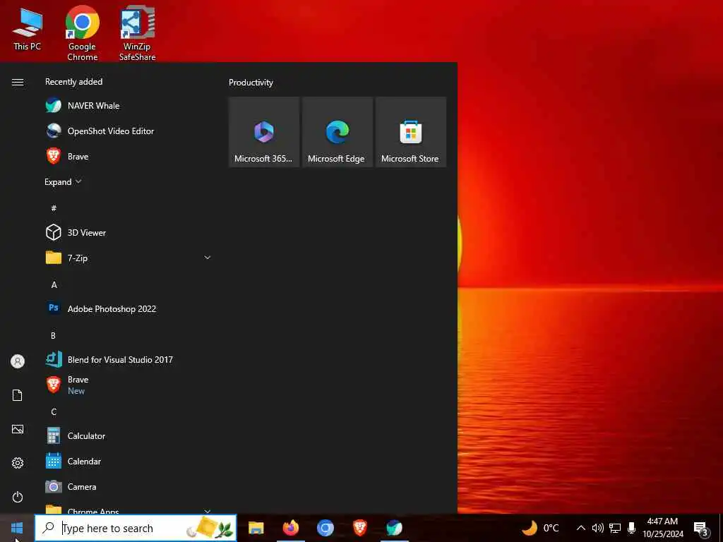Click the hamburger menu in Start
723x542 pixels.
pyautogui.click(x=18, y=82)
